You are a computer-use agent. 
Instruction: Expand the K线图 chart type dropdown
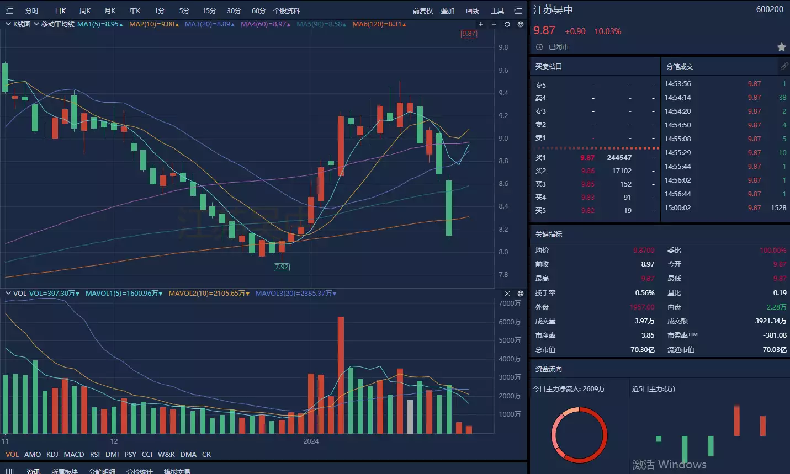pos(8,24)
